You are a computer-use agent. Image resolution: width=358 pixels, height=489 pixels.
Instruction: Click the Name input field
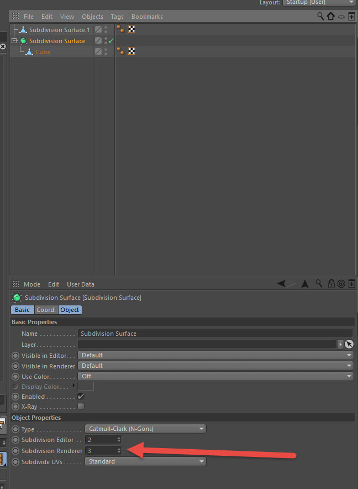215,334
